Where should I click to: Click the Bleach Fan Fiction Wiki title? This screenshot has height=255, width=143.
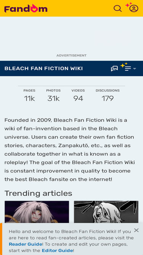point(43,68)
